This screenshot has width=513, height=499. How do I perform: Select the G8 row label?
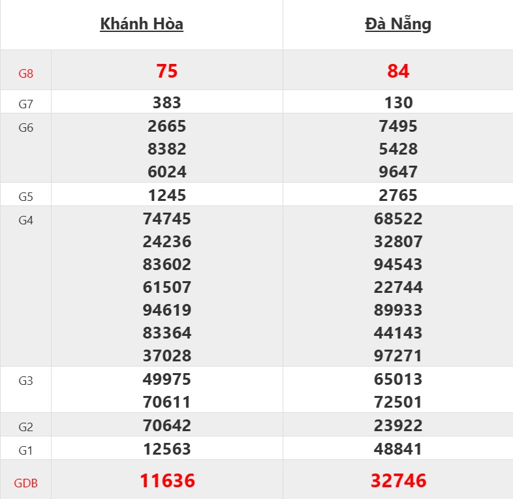click(26, 74)
